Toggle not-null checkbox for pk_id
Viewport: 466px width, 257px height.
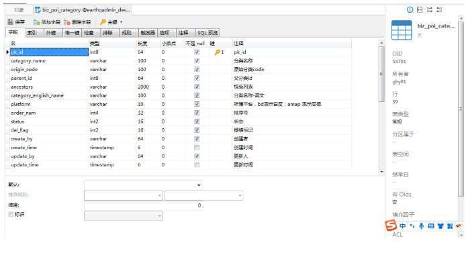[x=197, y=52]
